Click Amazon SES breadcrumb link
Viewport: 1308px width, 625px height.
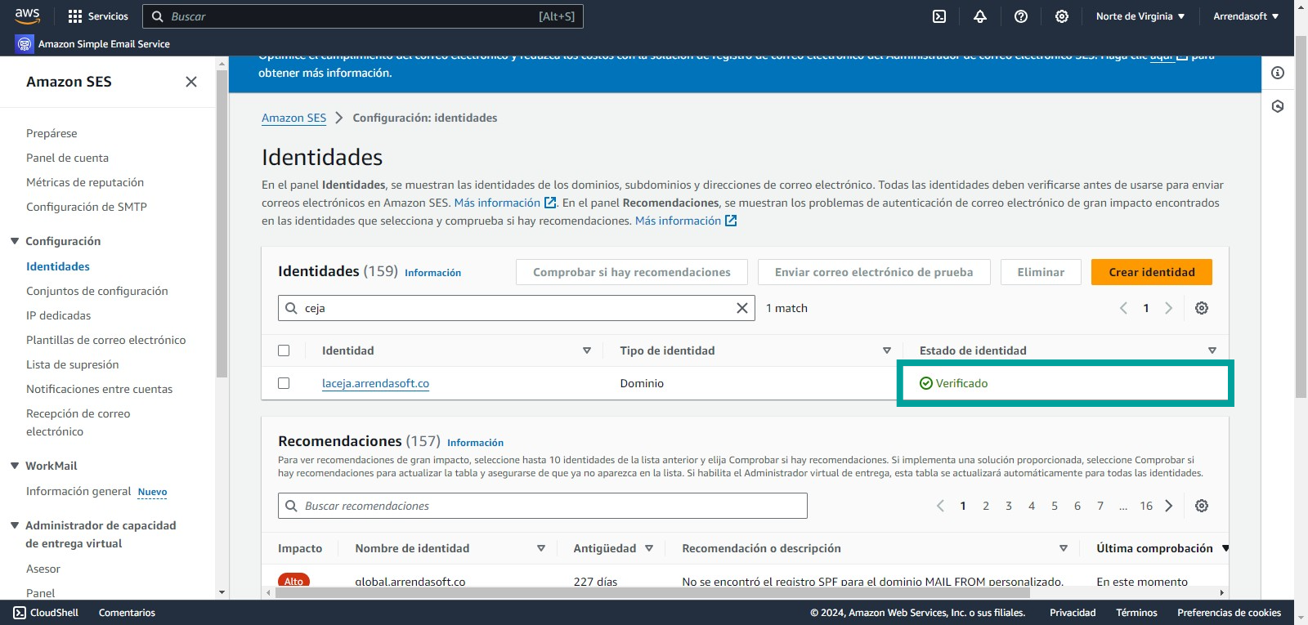point(293,118)
